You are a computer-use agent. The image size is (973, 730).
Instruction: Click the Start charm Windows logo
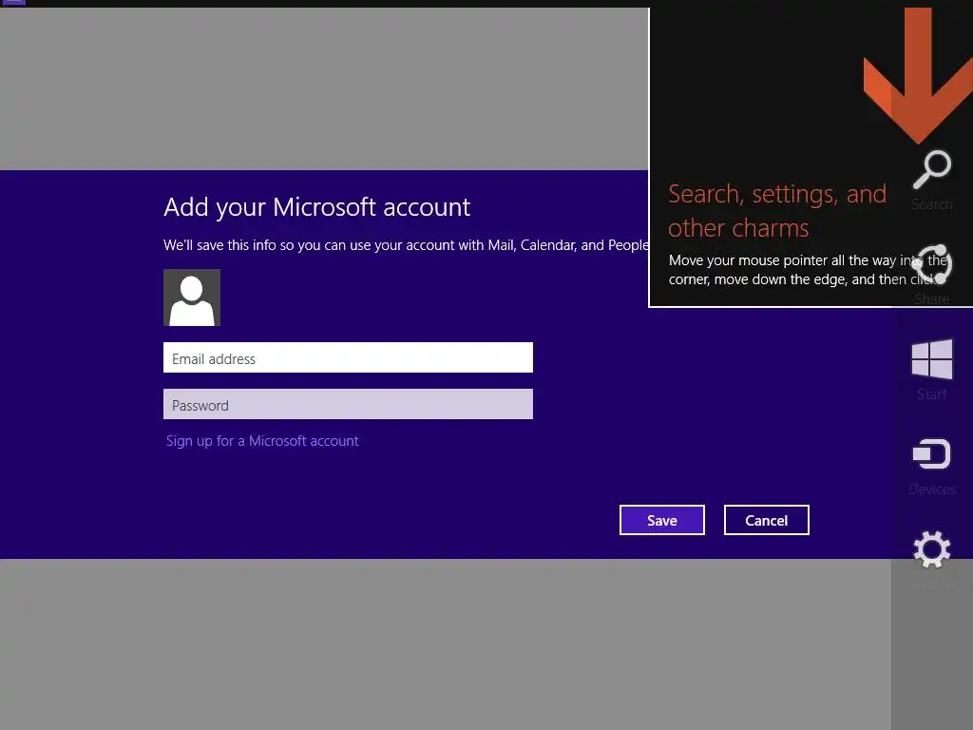point(931,358)
